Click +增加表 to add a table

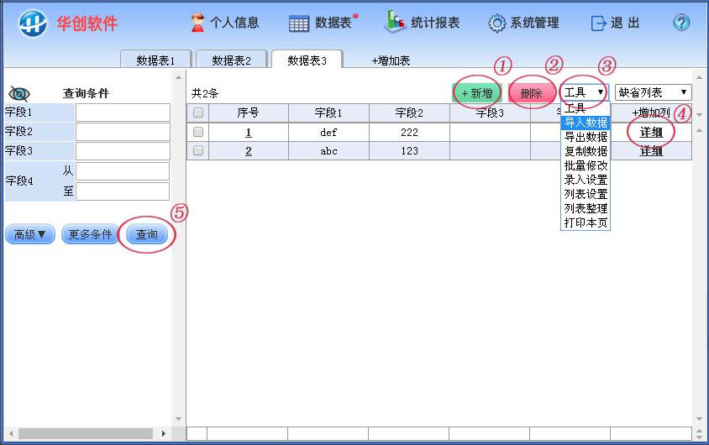391,60
